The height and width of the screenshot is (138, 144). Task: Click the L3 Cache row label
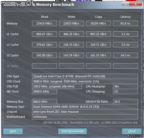click(x=13, y=55)
